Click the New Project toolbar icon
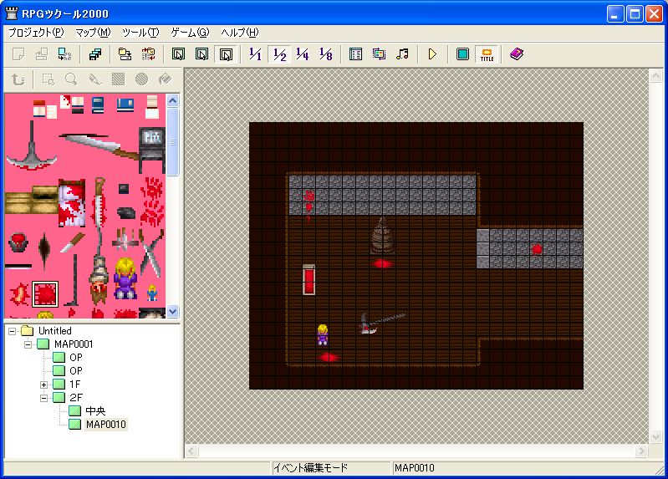The height and width of the screenshot is (479, 668). tap(18, 54)
